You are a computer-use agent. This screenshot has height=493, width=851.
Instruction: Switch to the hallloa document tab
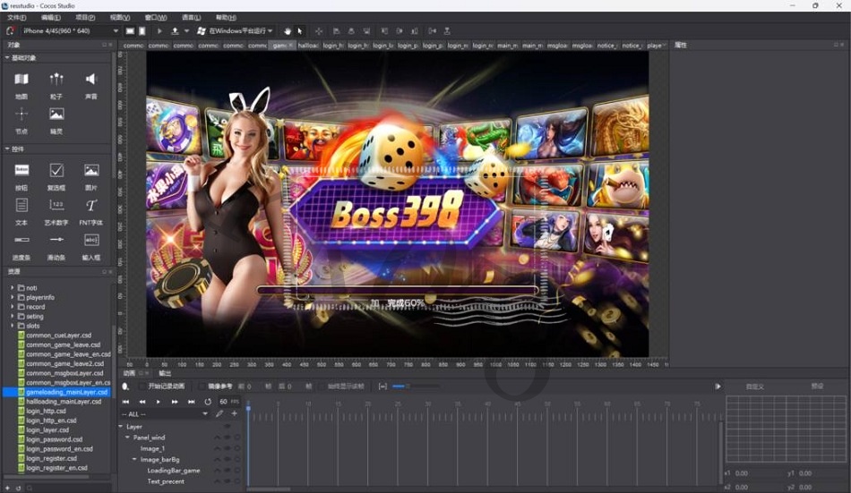pyautogui.click(x=308, y=46)
